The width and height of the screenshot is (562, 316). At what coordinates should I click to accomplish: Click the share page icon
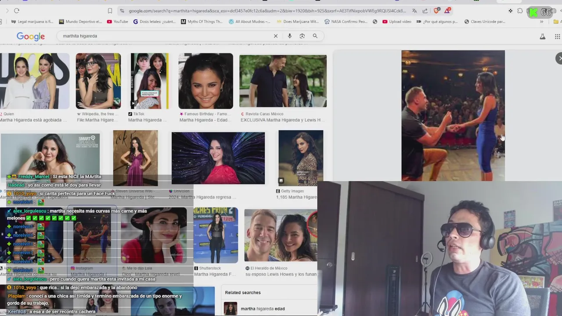click(425, 11)
